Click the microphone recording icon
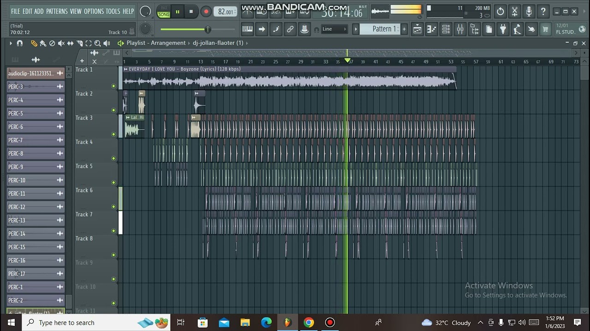590x331 pixels. pyautogui.click(x=529, y=11)
